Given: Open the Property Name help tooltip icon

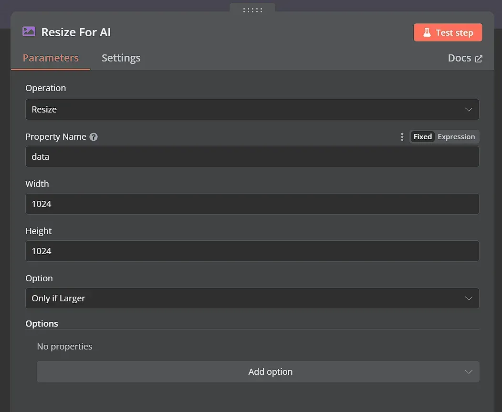Looking at the screenshot, I should click(x=94, y=136).
